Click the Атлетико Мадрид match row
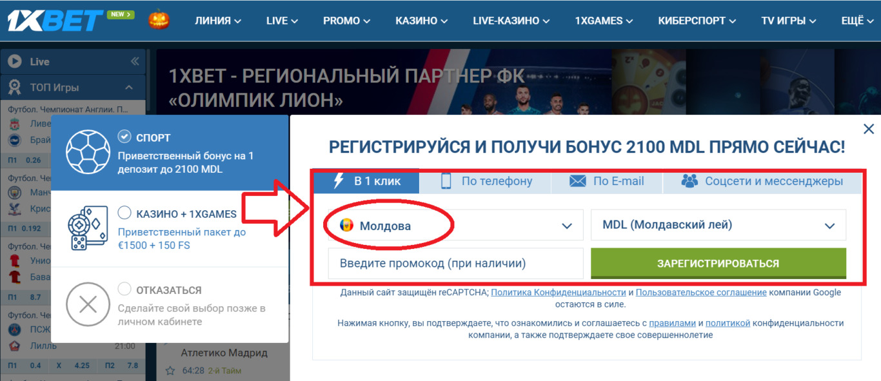881x381 pixels. [x=224, y=353]
